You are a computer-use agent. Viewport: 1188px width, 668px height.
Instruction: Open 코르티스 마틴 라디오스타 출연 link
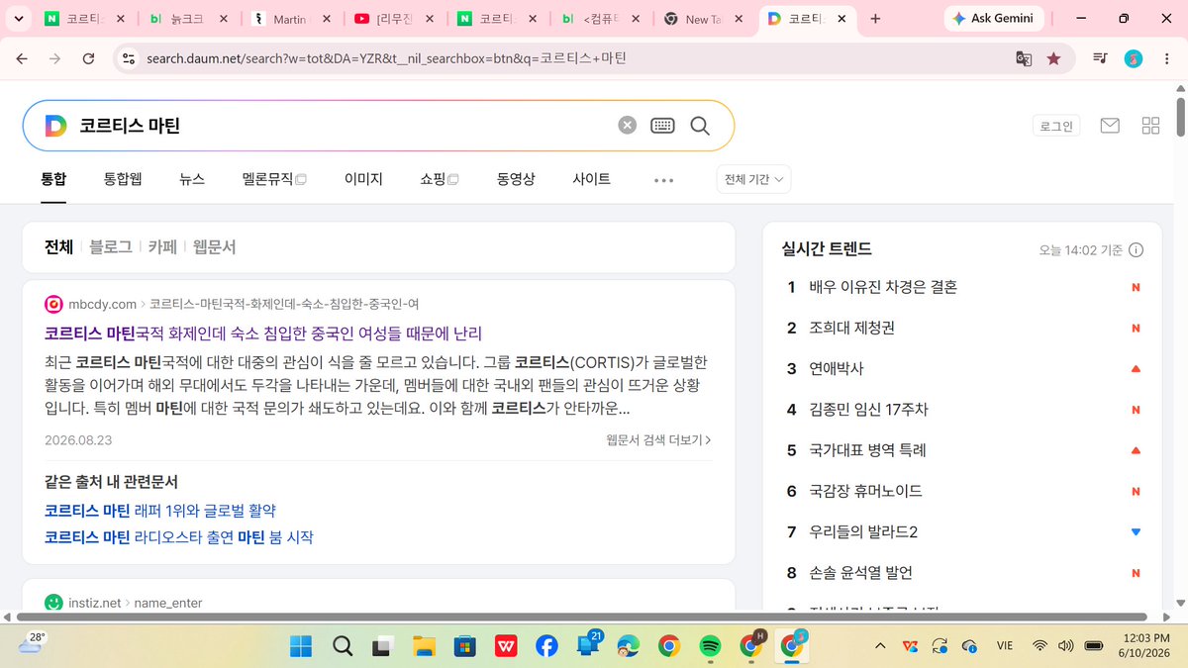tap(179, 537)
